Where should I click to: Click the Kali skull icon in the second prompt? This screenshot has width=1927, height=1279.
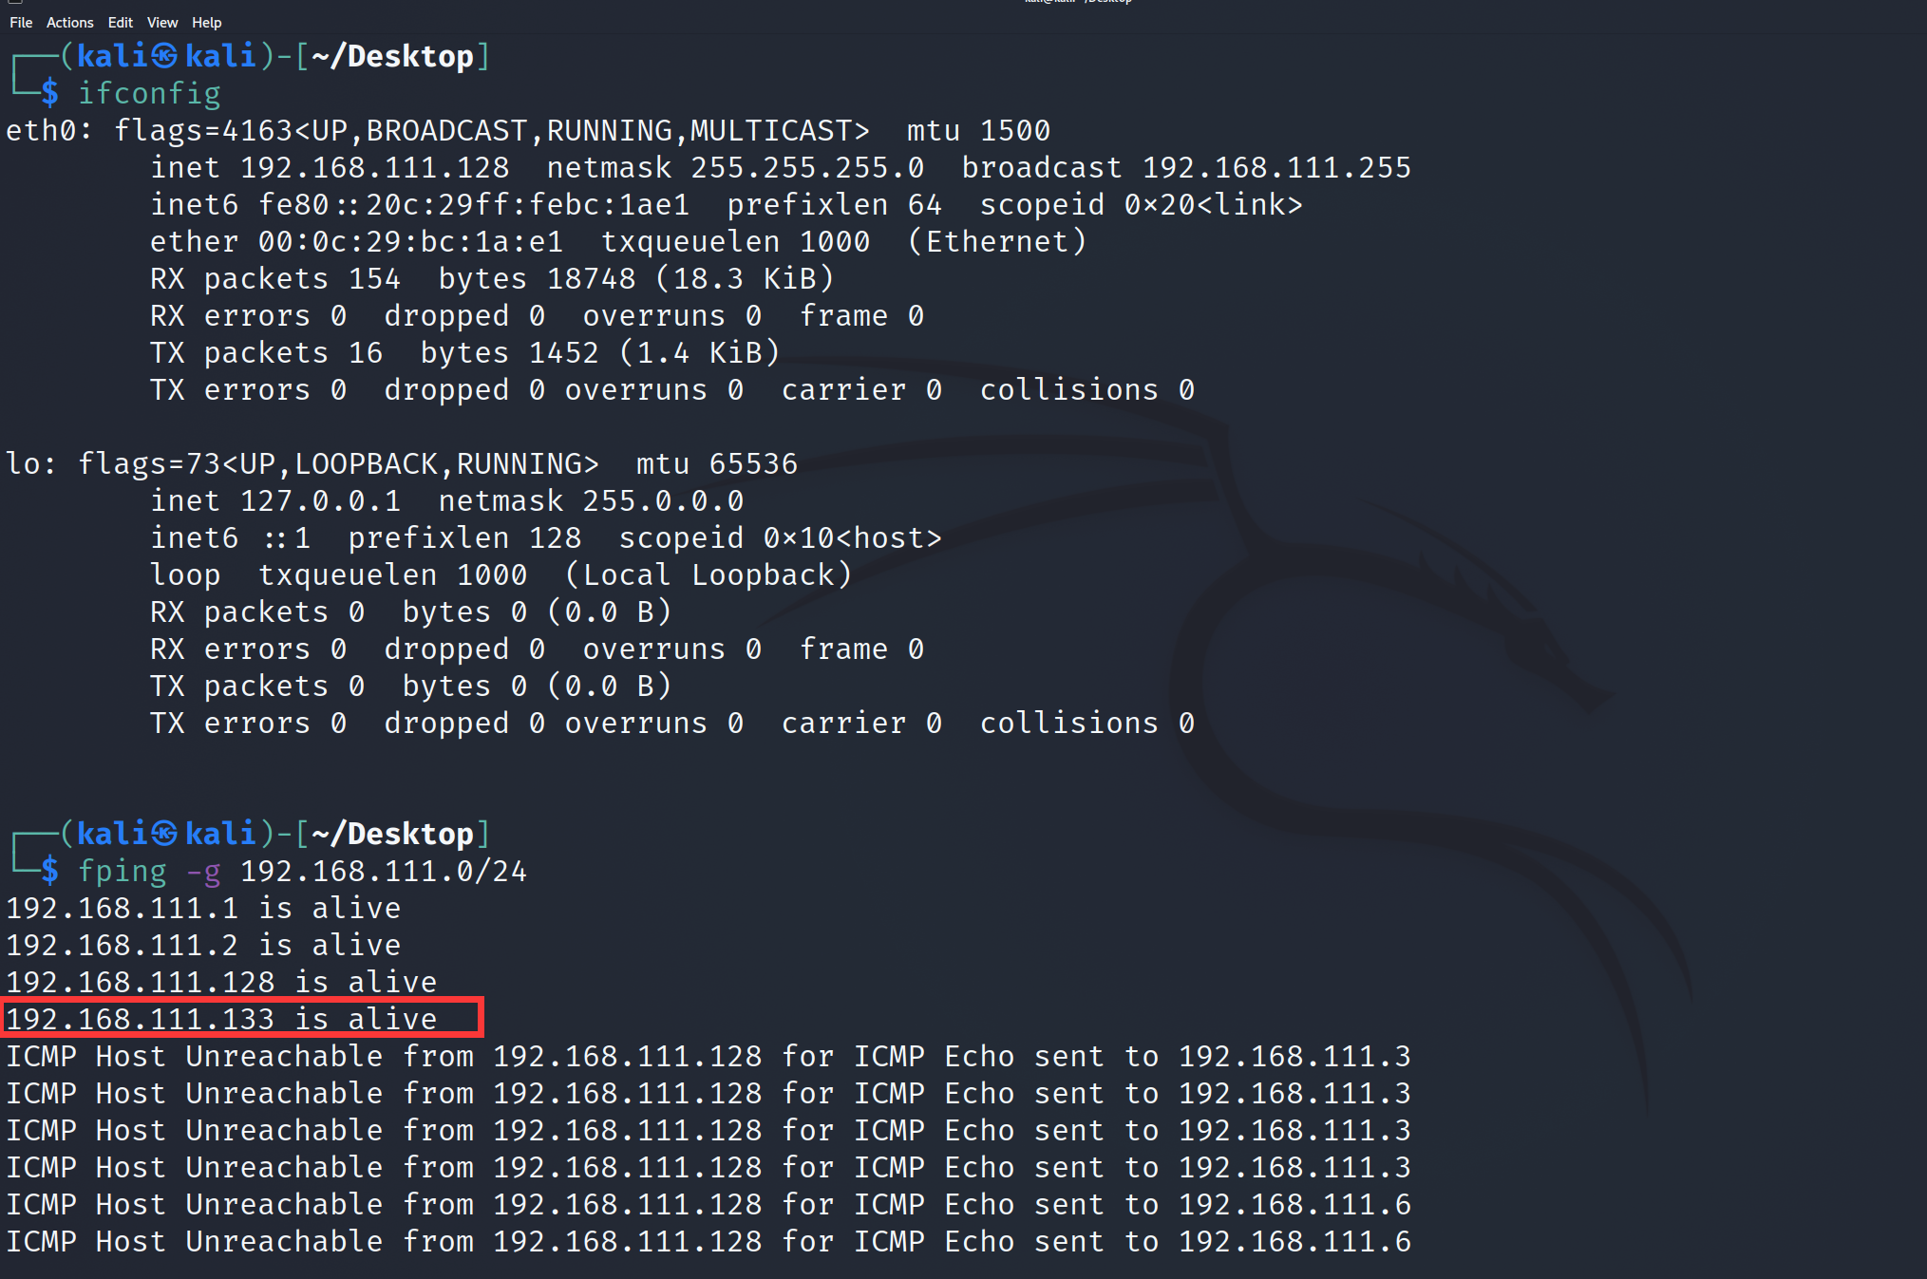(x=165, y=834)
